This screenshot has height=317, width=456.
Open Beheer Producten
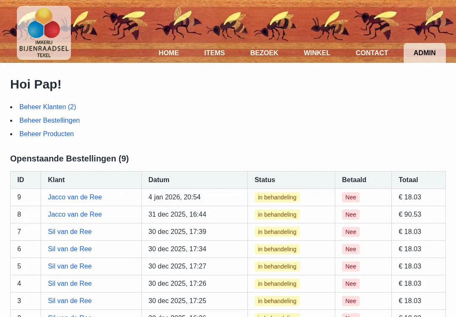[46, 134]
